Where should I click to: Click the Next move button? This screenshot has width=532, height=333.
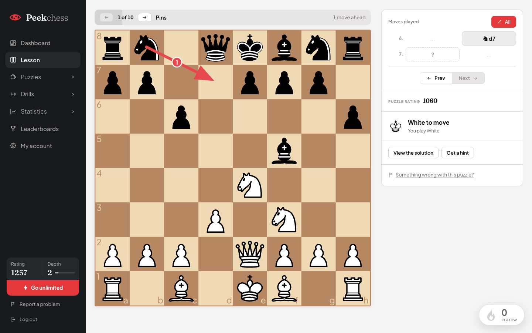(x=468, y=78)
